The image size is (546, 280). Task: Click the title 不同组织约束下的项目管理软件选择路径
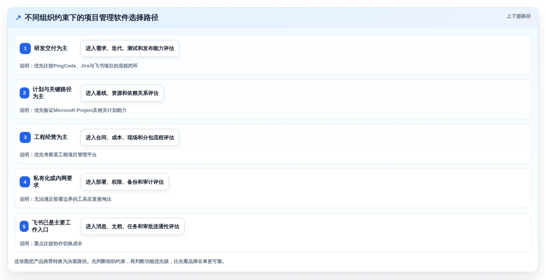coord(91,17)
